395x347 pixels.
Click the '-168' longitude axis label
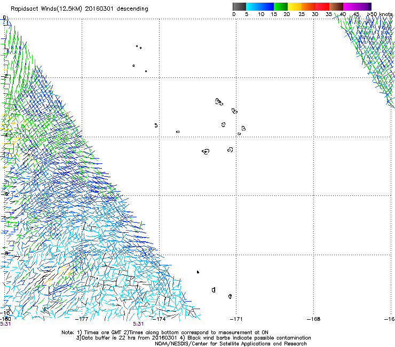coord(314,319)
